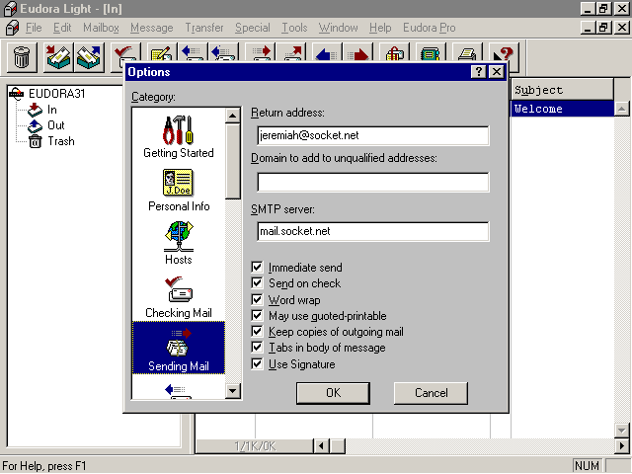Viewport: 632px width, 474px height.
Task: Click the Next message red arrow icon
Action: coord(357,52)
